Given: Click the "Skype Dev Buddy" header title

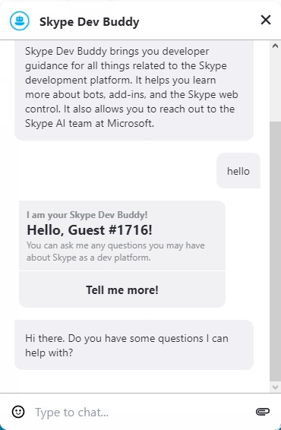Looking at the screenshot, I should [x=90, y=22].
